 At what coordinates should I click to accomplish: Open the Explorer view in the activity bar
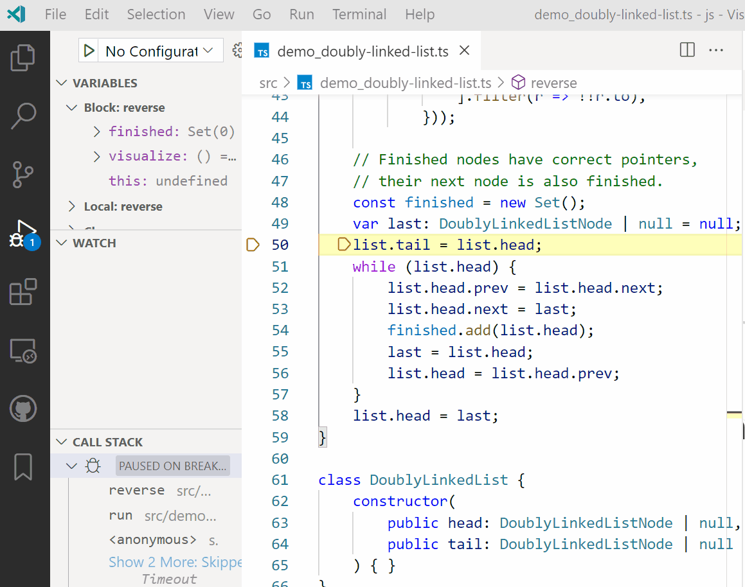(24, 58)
